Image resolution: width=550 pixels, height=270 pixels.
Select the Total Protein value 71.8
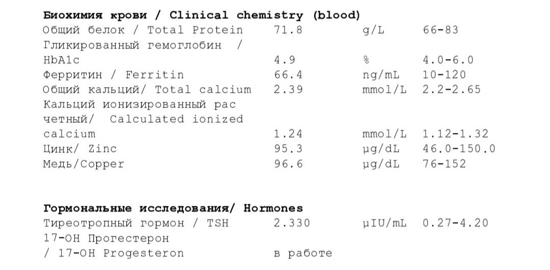click(288, 30)
